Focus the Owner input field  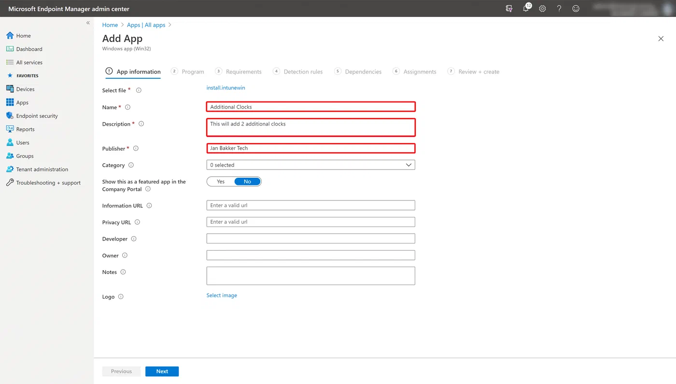[310, 255]
